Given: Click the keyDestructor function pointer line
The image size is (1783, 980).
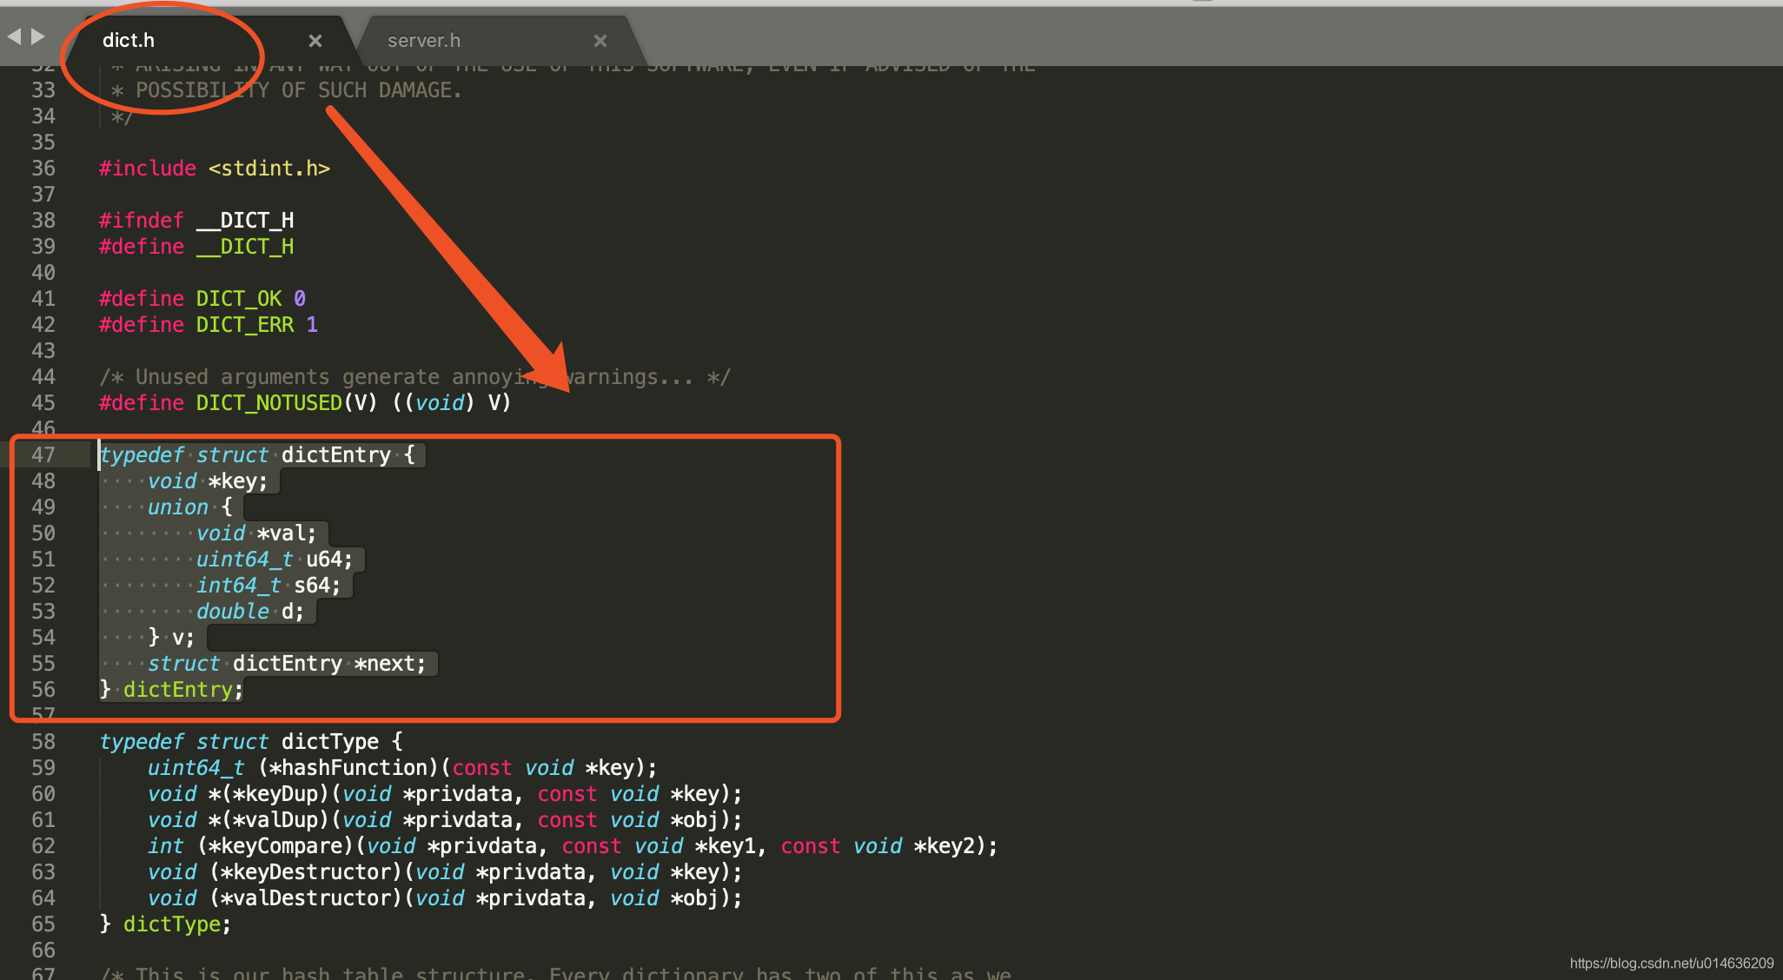Looking at the screenshot, I should point(446,872).
